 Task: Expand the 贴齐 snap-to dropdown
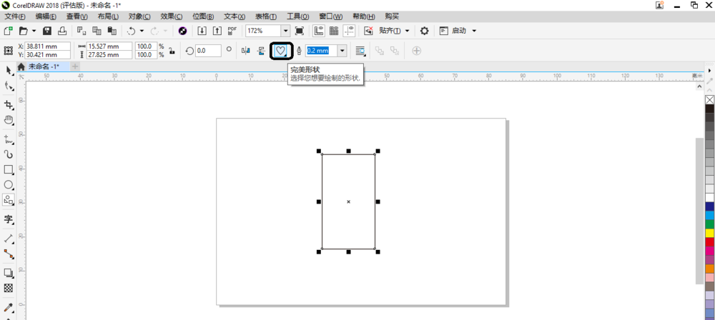coord(408,31)
